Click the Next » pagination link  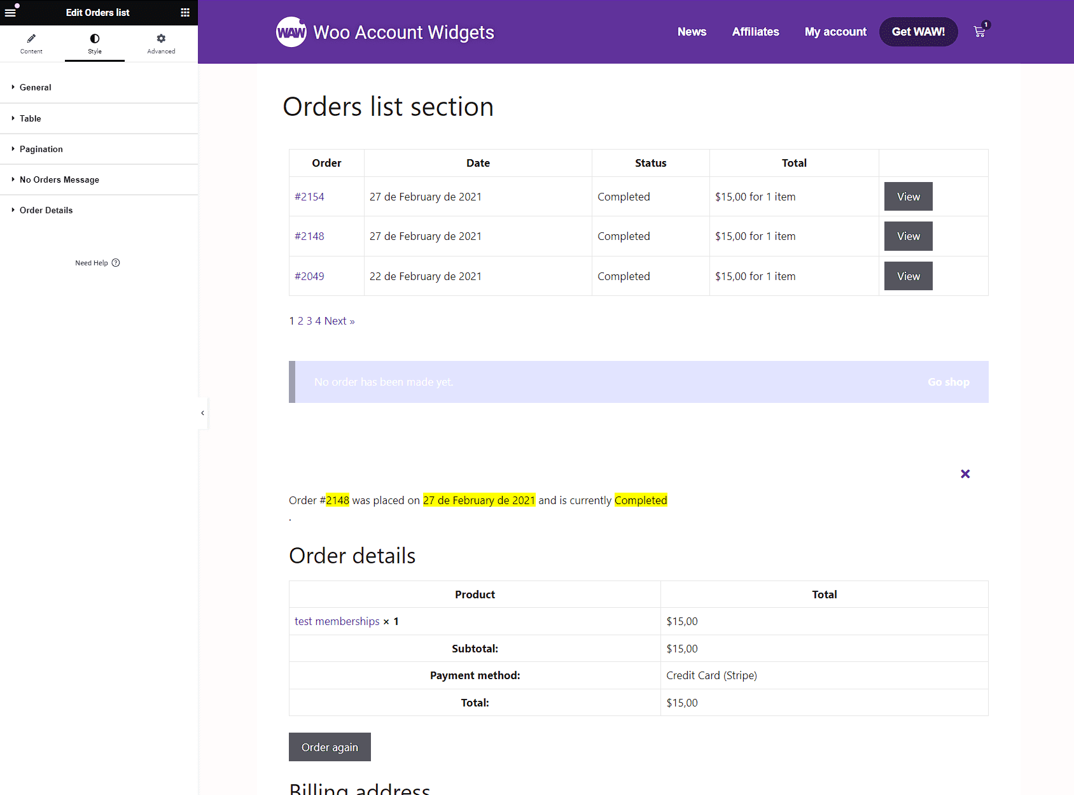tap(339, 321)
